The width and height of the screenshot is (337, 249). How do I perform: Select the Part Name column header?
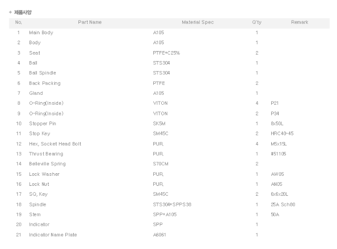click(x=90, y=22)
